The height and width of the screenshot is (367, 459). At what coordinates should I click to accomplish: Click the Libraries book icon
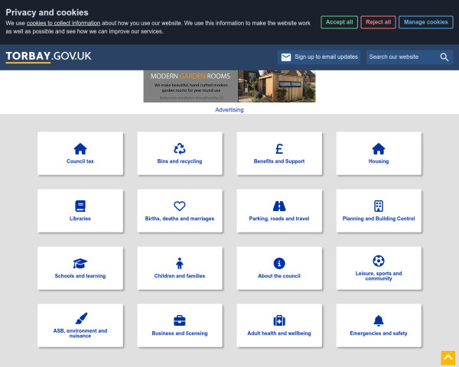pyautogui.click(x=80, y=206)
